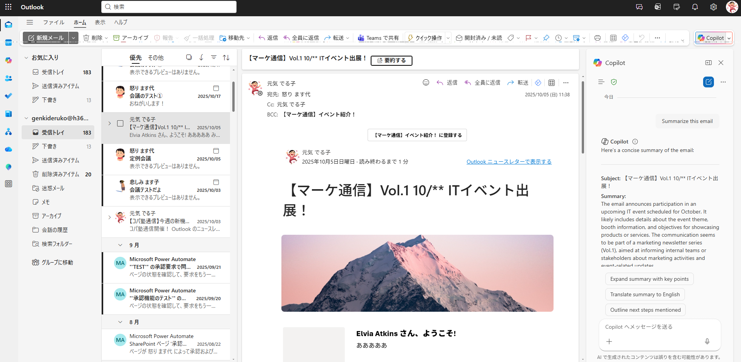This screenshot has height=362, width=741.
Task: Switch to the その他 inbox tab
Action: pos(156,58)
